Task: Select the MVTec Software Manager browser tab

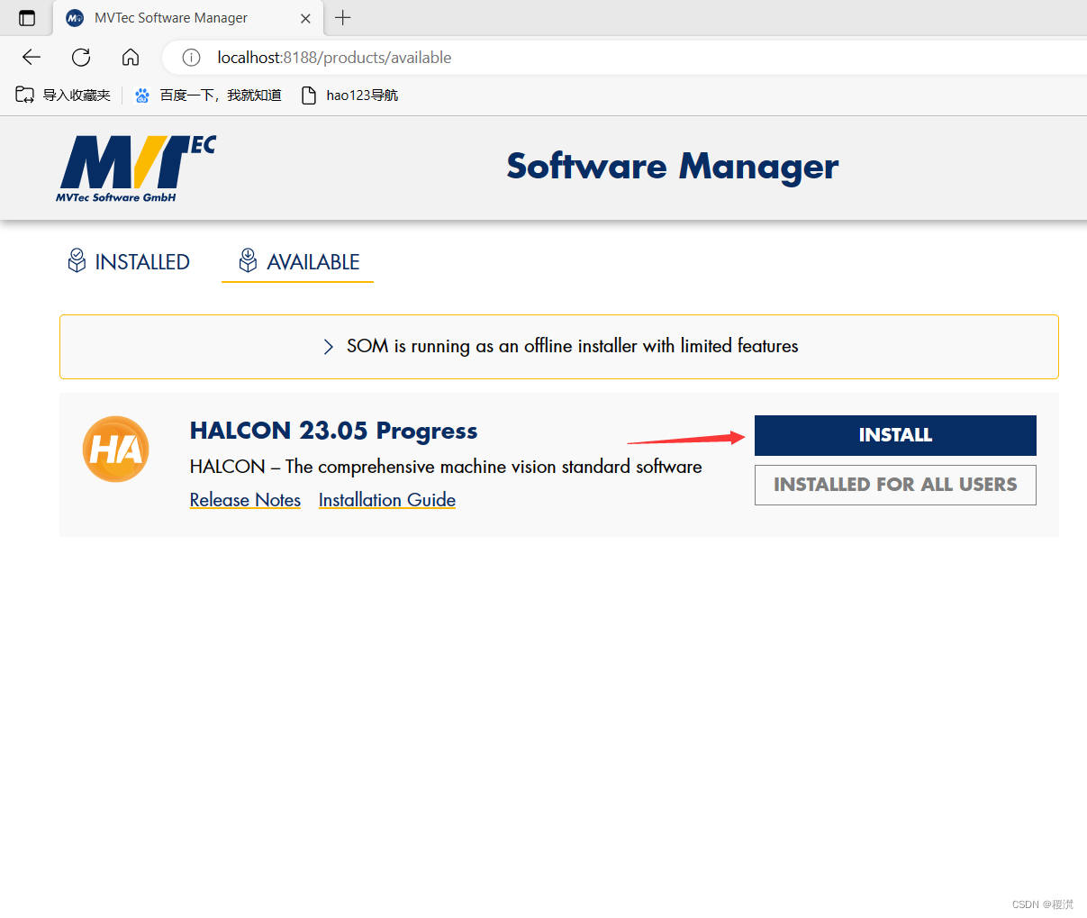Action: pyautogui.click(x=188, y=18)
